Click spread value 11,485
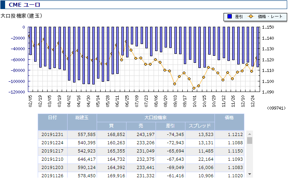The height and width of the screenshot is (180, 297). (x=206, y=151)
